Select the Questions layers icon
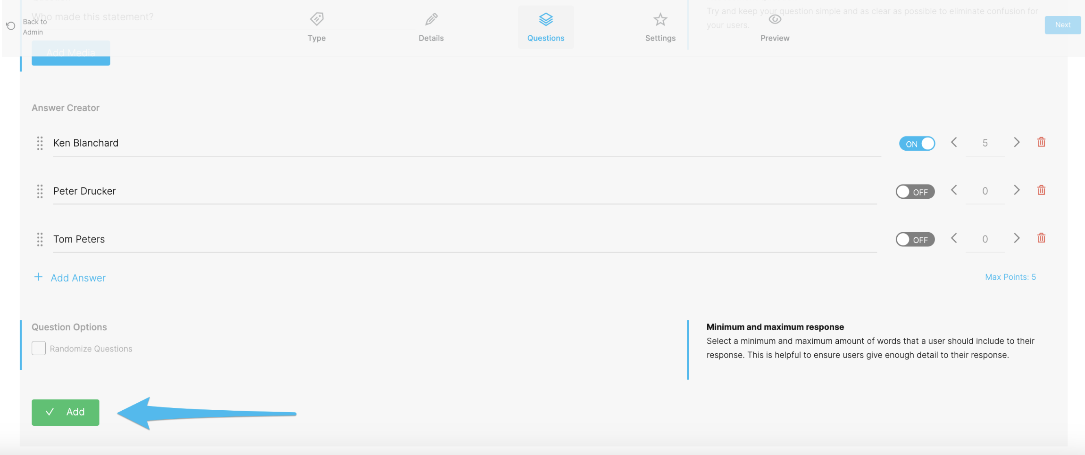 pyautogui.click(x=546, y=19)
